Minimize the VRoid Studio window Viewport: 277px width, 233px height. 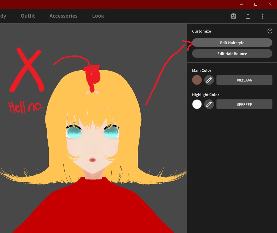click(241, 4)
